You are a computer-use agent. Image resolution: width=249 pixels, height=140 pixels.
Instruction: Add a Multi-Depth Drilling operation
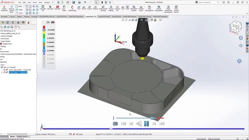[x=103, y=8]
